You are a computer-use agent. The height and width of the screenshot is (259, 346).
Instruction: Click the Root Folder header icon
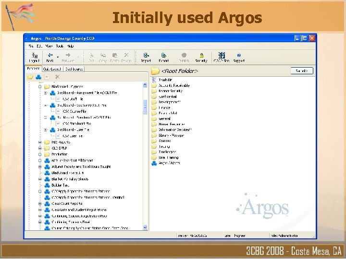coord(155,71)
